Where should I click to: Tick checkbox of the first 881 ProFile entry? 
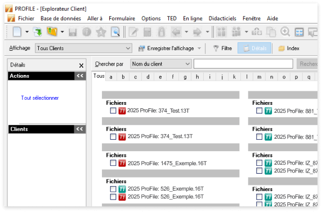tap(259, 111)
